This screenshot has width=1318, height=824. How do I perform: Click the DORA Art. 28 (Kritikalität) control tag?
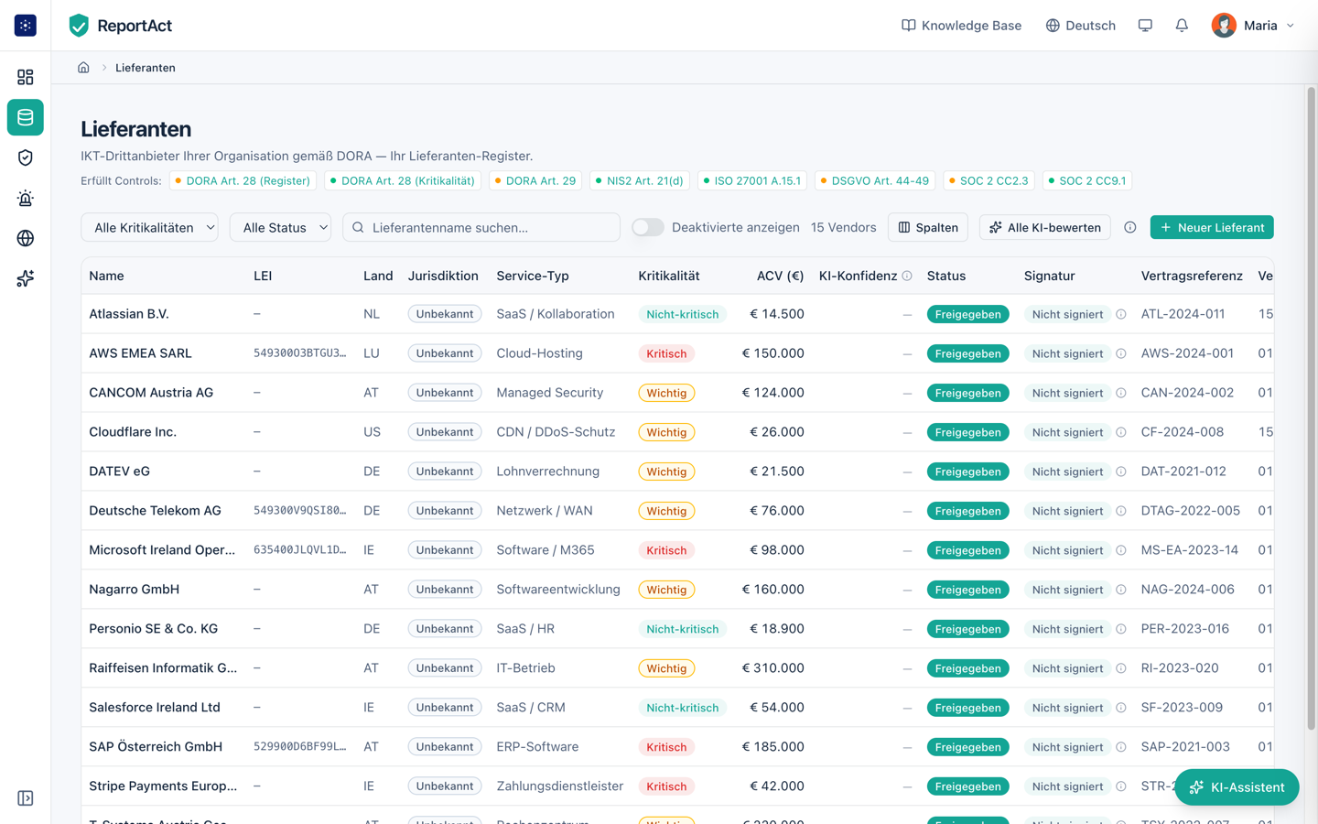403,180
